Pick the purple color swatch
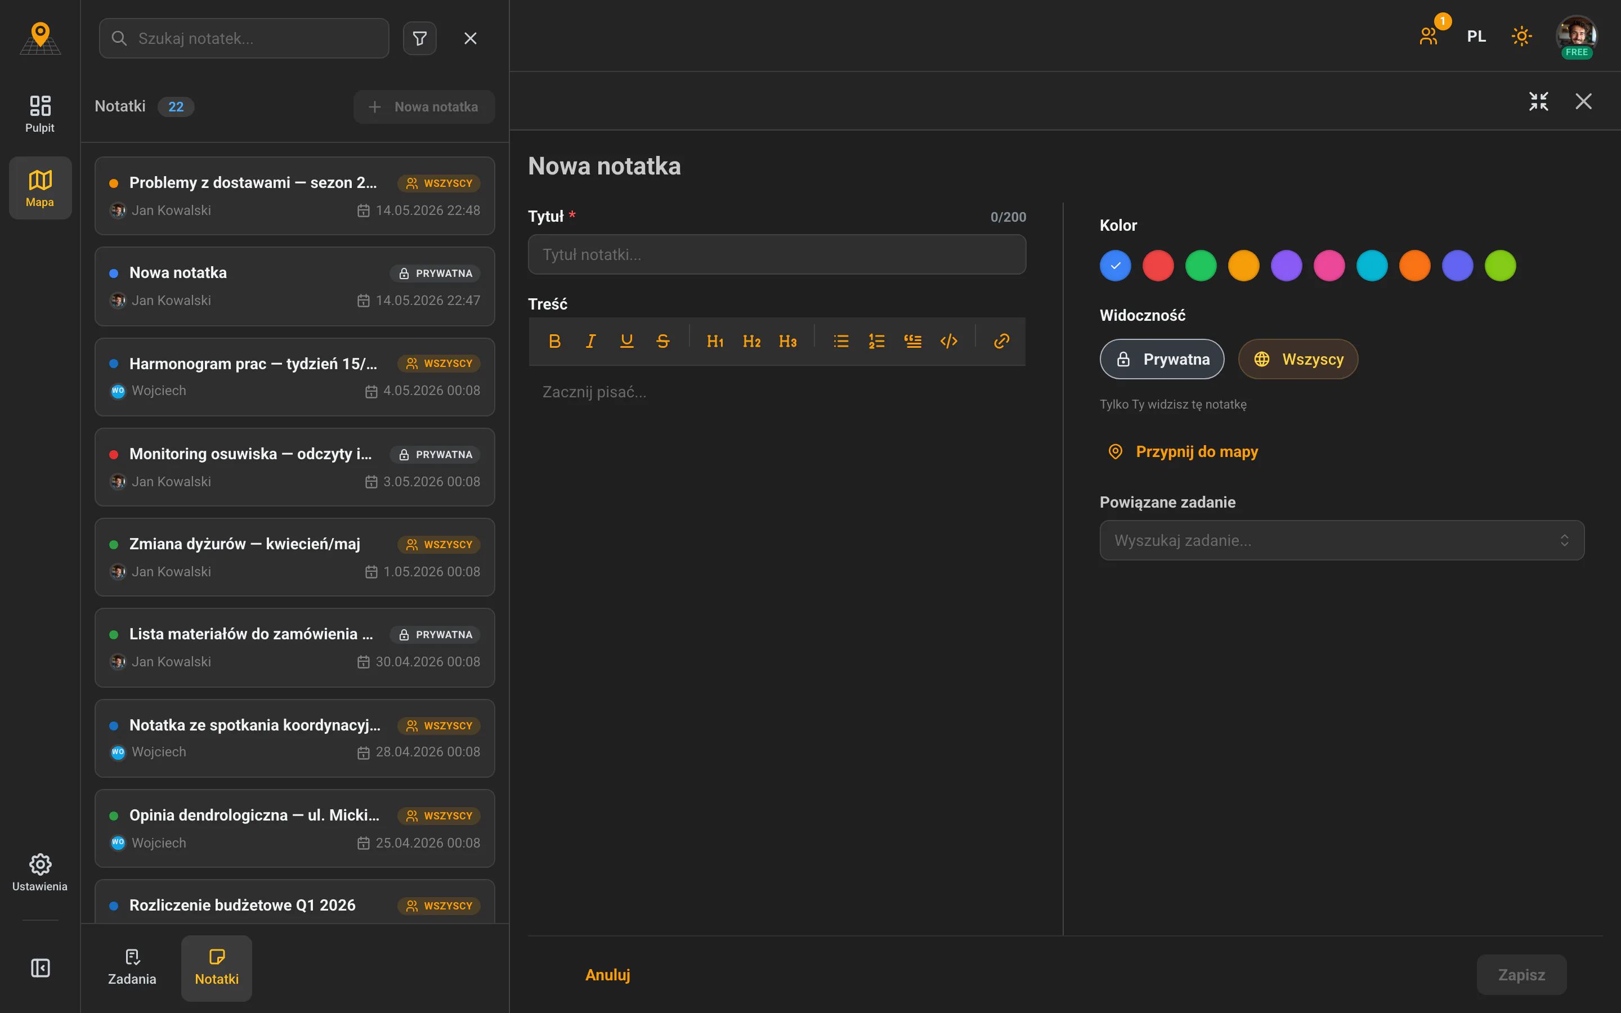1621x1013 pixels. click(x=1287, y=266)
